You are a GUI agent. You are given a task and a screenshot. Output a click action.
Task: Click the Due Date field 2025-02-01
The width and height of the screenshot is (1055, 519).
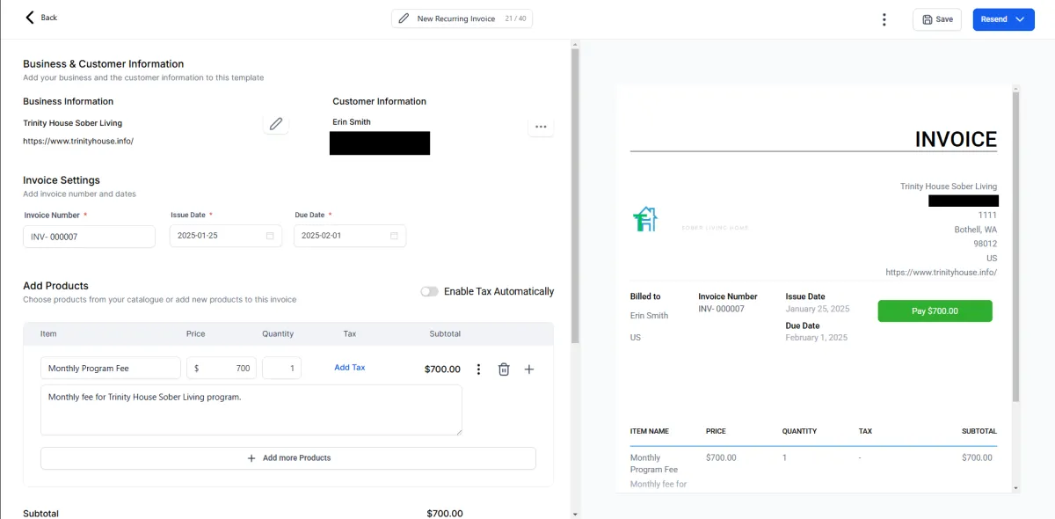coord(349,236)
